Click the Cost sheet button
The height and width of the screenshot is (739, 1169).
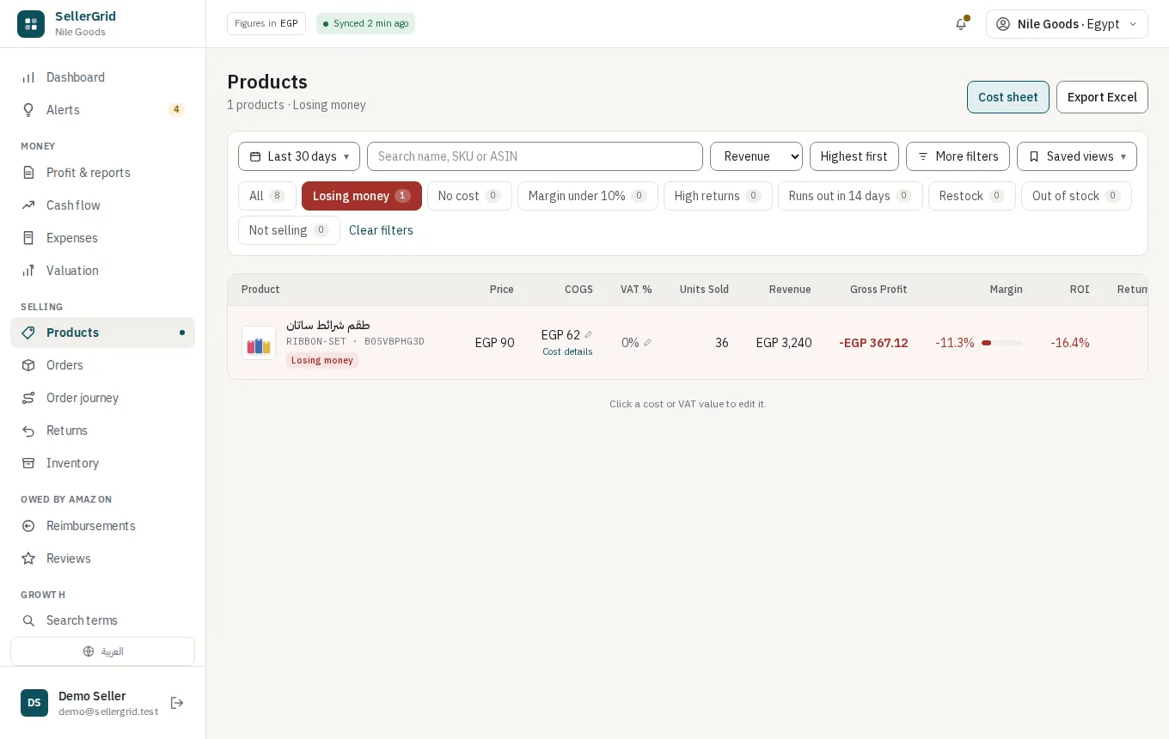[1008, 97]
